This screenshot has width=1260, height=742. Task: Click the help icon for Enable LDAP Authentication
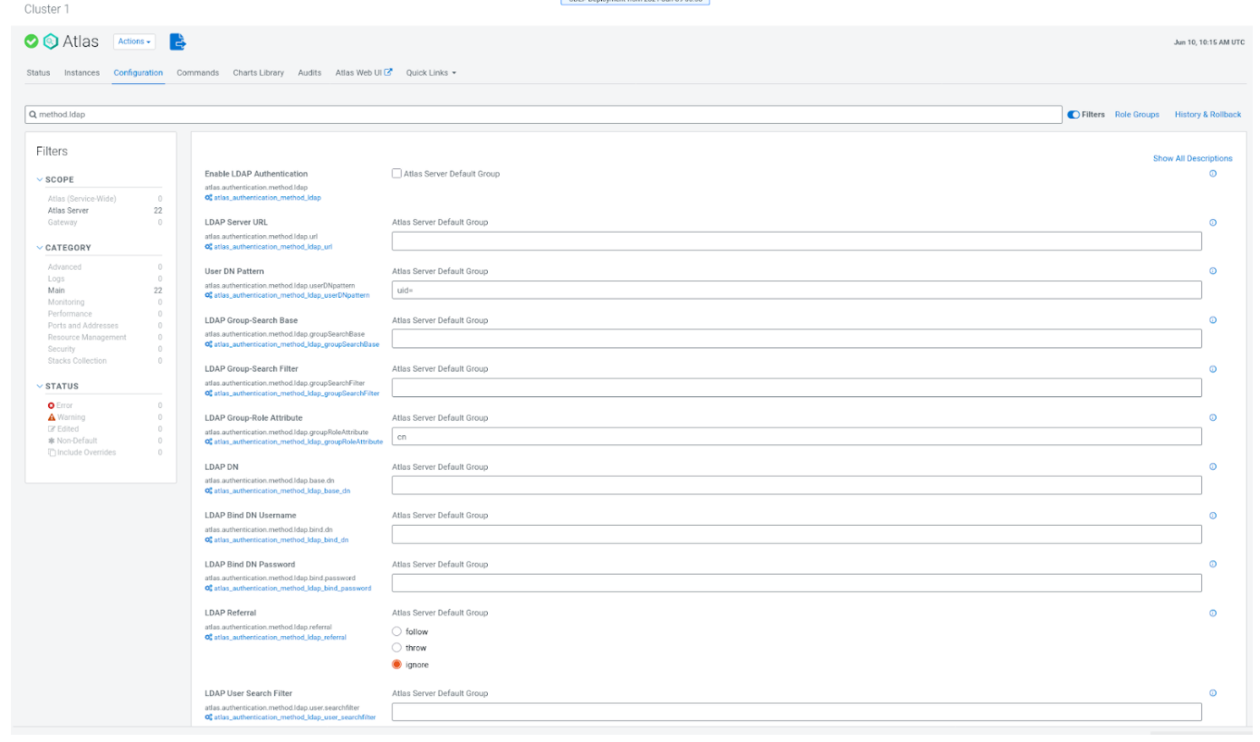pos(1213,174)
